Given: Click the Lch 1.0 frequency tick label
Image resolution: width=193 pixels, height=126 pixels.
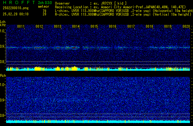Looking at the screenshot, I should coord(2,31).
